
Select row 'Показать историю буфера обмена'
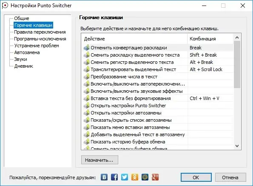click(x=157, y=142)
